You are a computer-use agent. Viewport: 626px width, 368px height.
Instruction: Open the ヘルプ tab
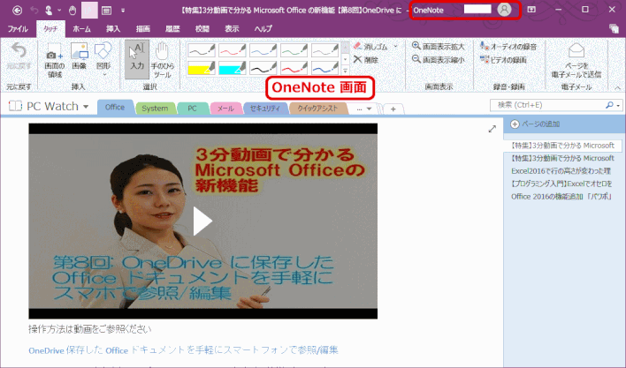[x=263, y=28]
